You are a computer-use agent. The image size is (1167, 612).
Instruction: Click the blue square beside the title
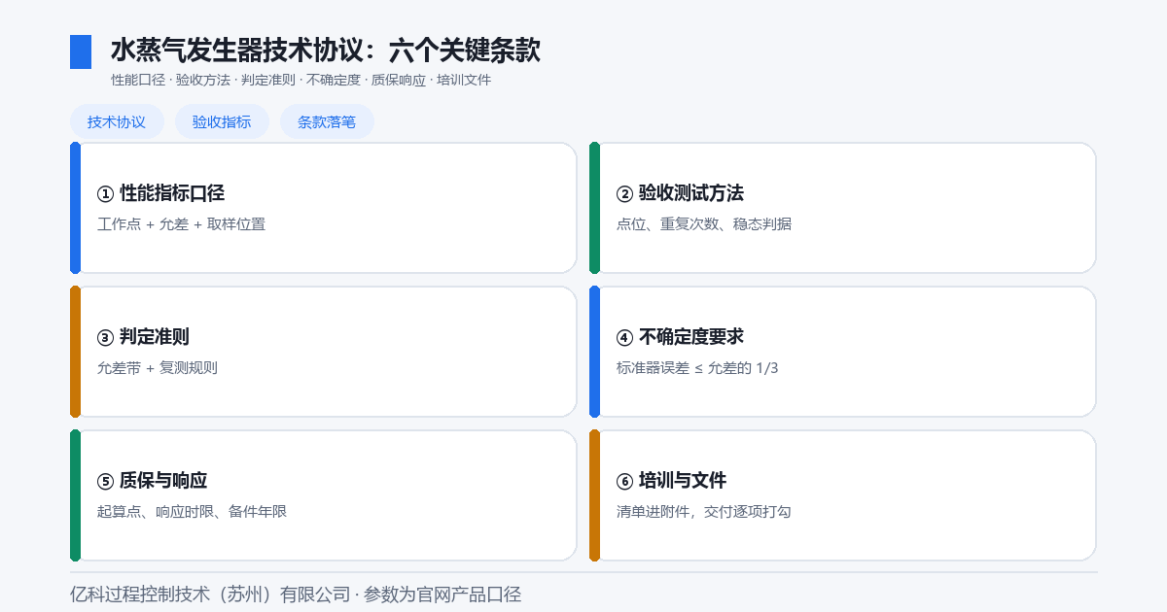[81, 52]
